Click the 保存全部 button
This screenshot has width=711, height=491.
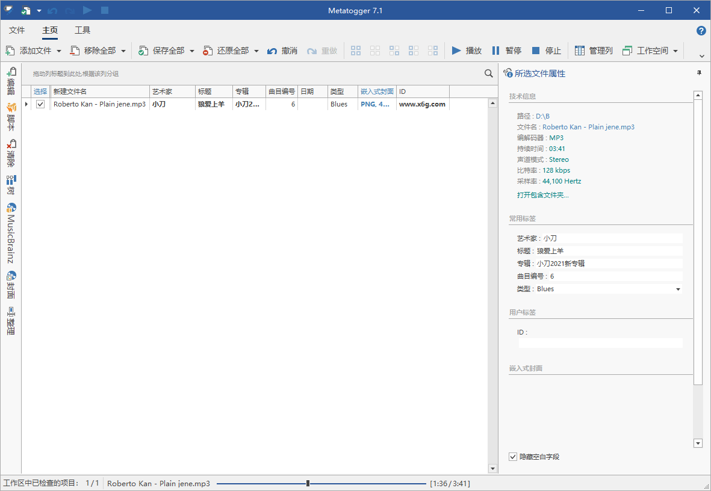point(162,51)
